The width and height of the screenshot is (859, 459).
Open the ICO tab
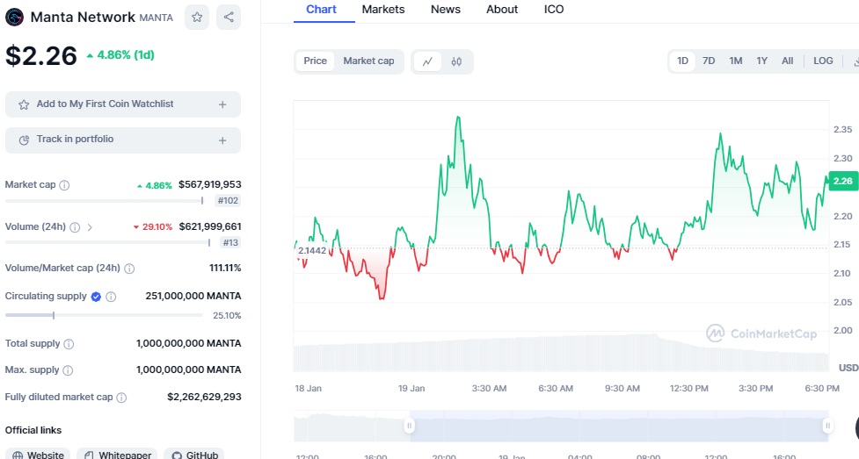[x=554, y=10]
